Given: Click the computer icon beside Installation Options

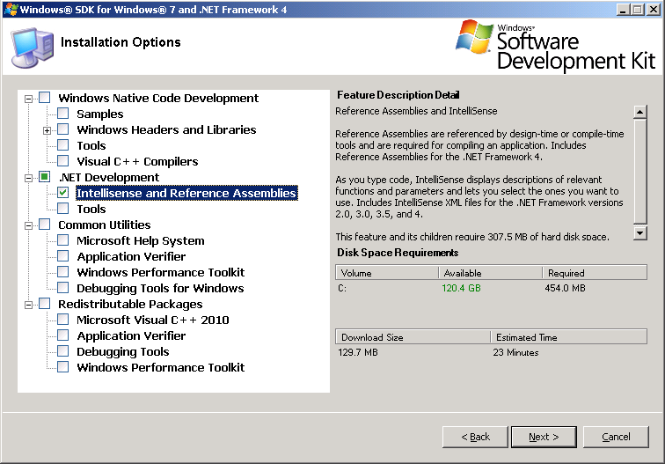Looking at the screenshot, I should tap(32, 47).
